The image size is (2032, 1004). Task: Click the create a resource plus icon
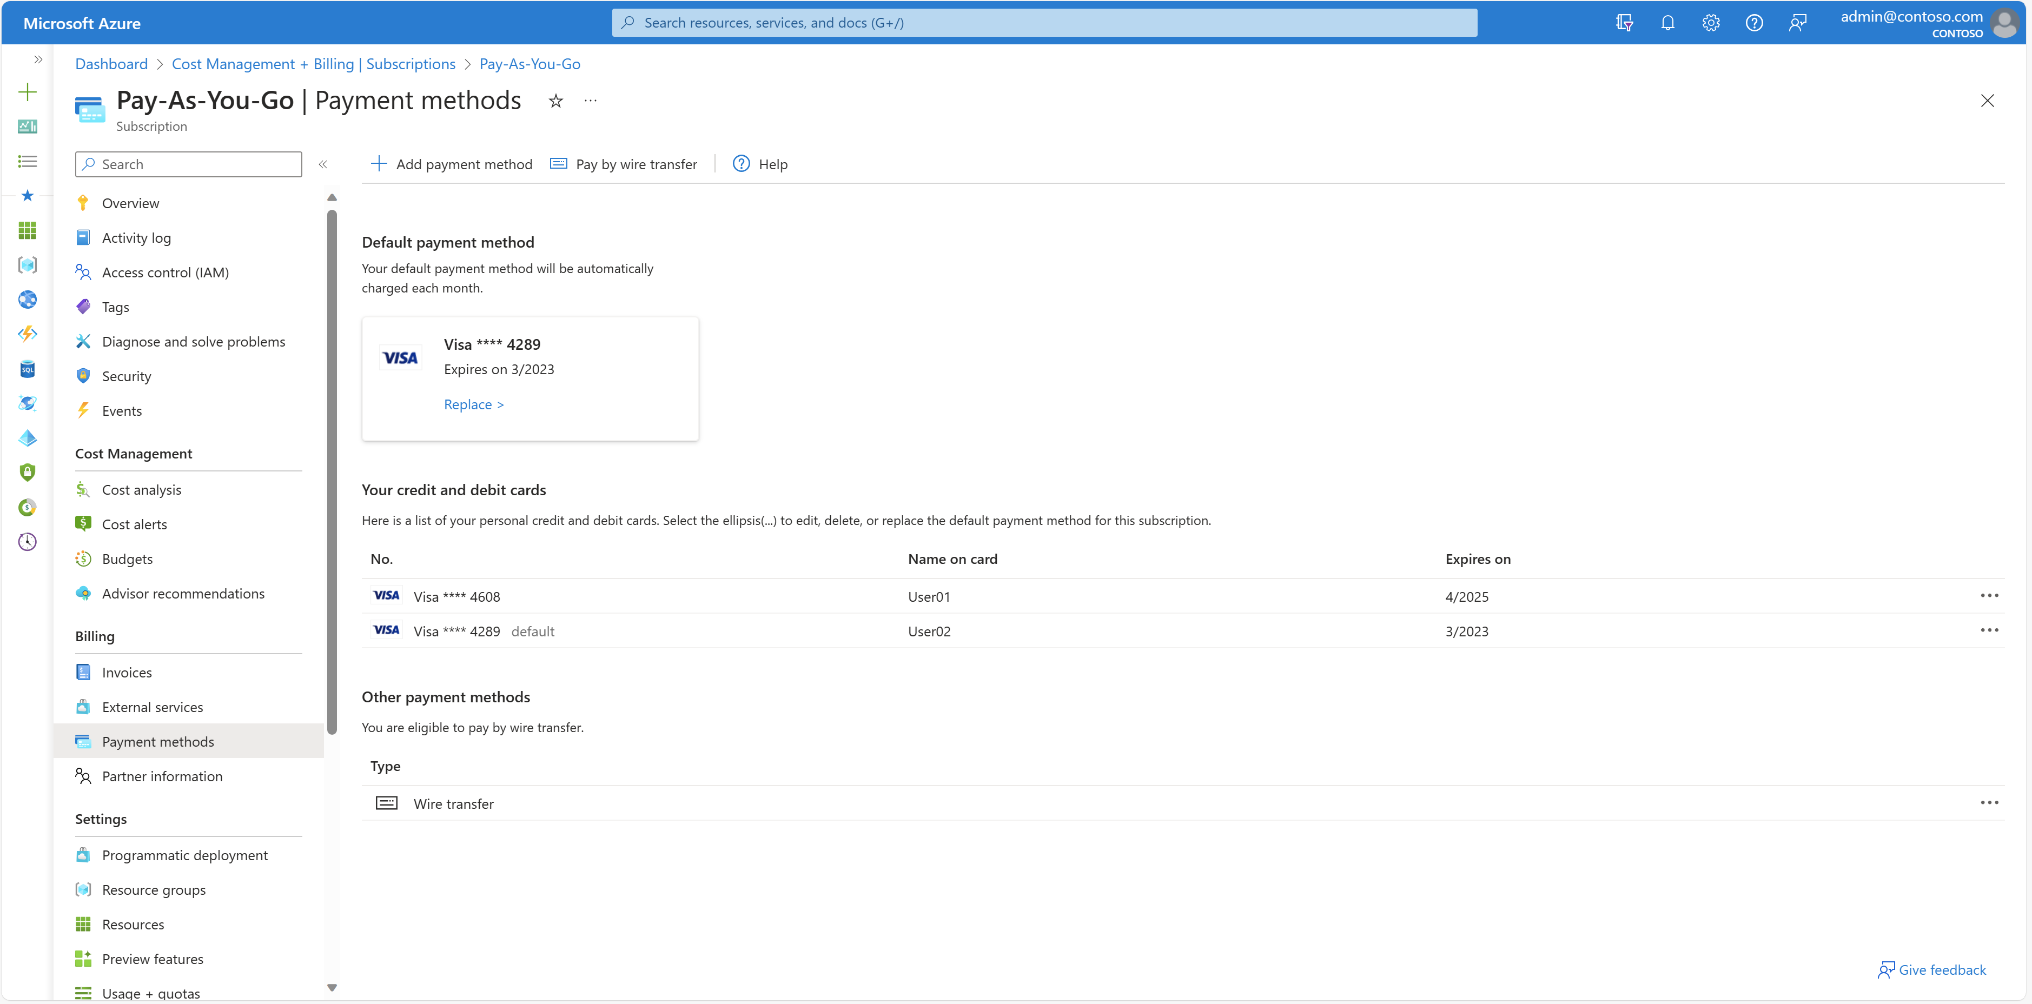[28, 92]
